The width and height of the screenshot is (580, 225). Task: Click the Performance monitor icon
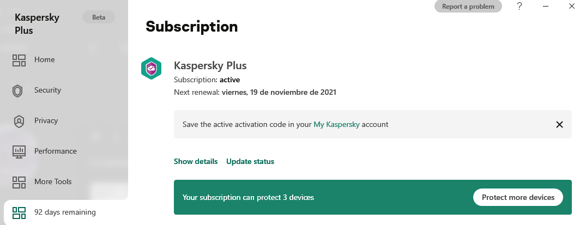(19, 151)
